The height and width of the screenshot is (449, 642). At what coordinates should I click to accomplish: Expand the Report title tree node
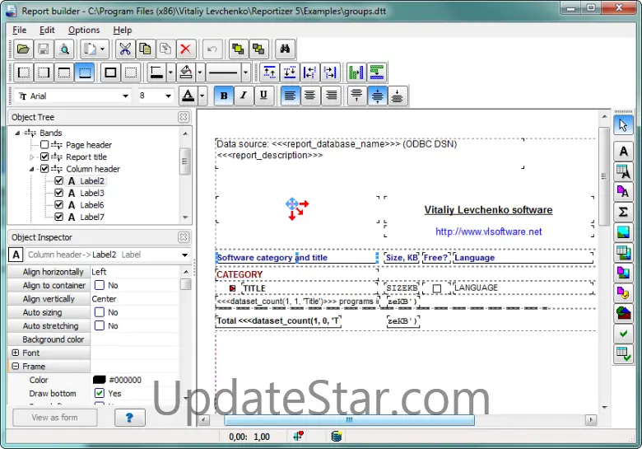[32, 157]
